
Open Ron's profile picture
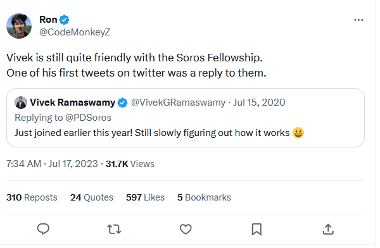click(x=19, y=26)
